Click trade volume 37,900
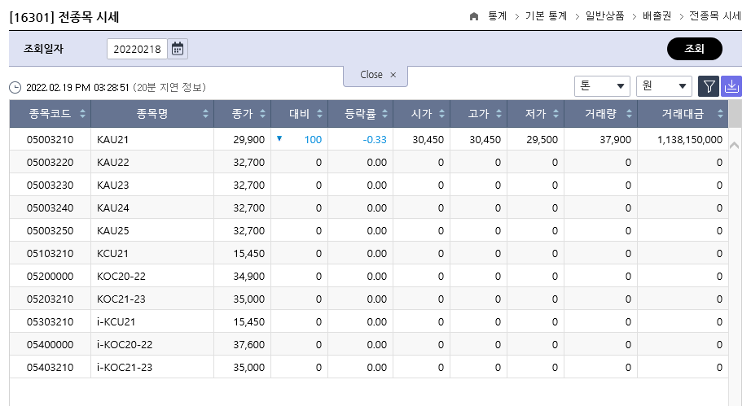 point(616,140)
